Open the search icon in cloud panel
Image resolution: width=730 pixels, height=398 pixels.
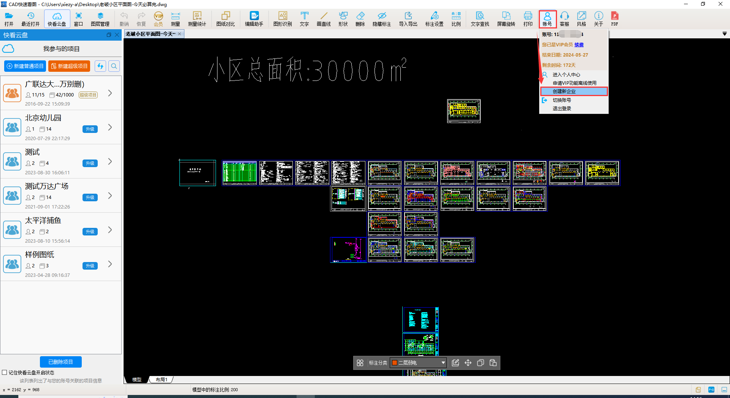tap(114, 66)
